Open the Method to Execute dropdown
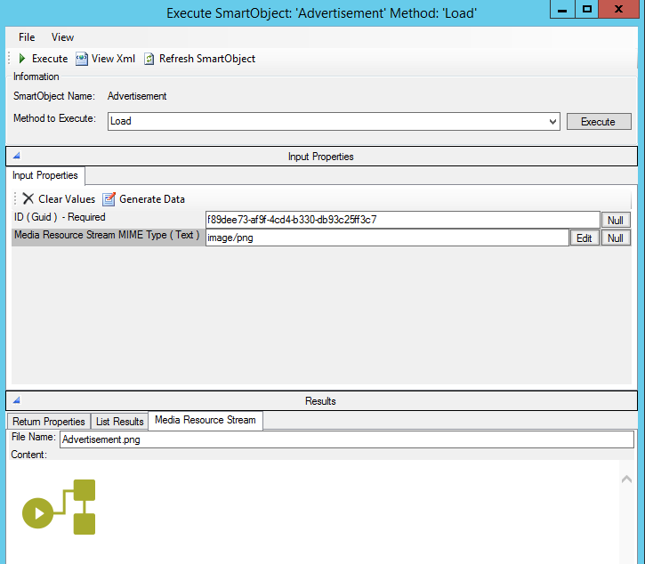The height and width of the screenshot is (564, 645). click(x=552, y=121)
